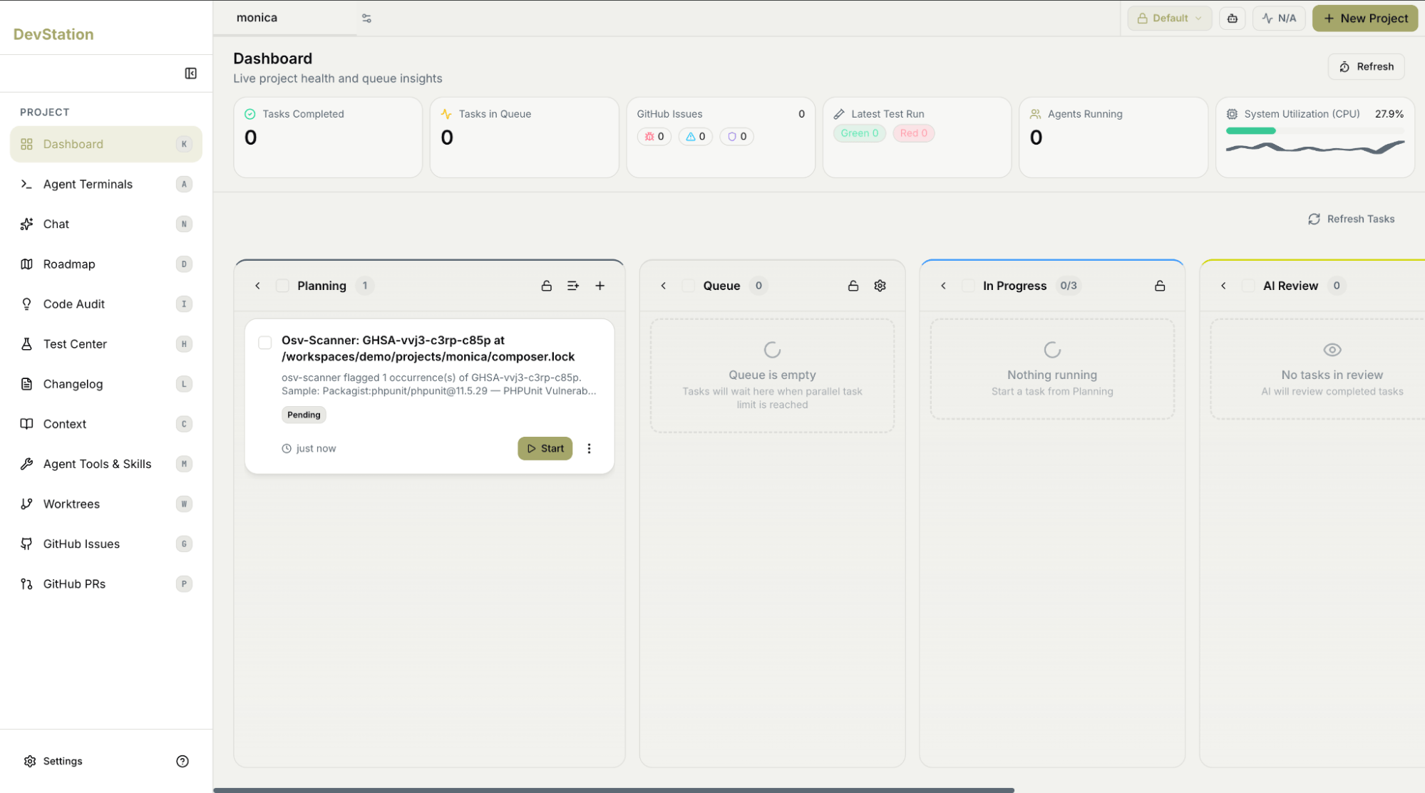The image size is (1425, 793).
Task: Toggle the In Progress column checkbox
Action: click(968, 286)
